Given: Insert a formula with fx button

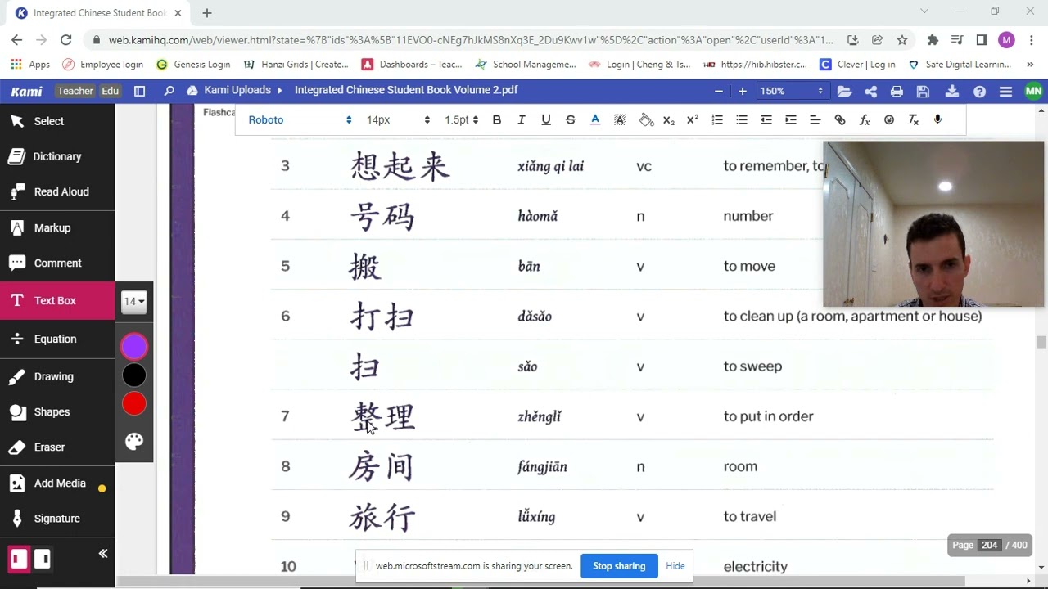Looking at the screenshot, I should (x=865, y=120).
